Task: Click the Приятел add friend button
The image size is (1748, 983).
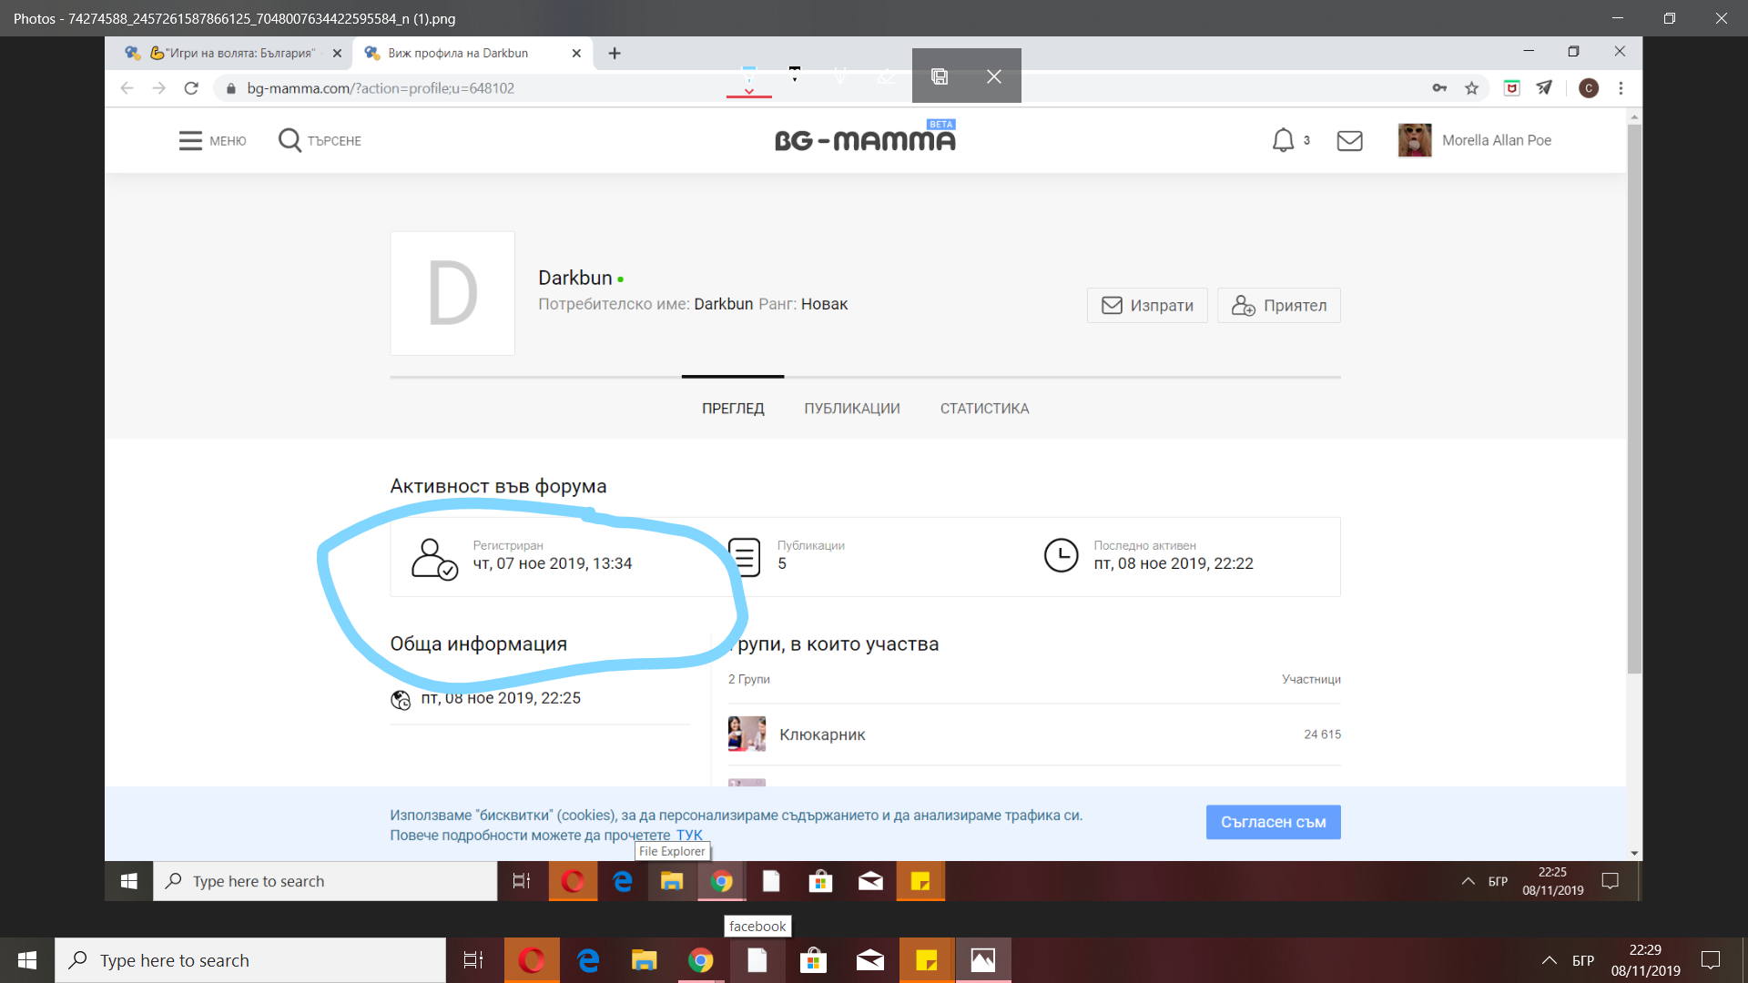Action: click(x=1278, y=306)
